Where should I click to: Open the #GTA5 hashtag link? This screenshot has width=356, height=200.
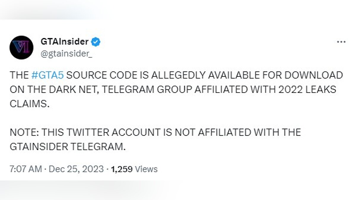[x=47, y=75]
